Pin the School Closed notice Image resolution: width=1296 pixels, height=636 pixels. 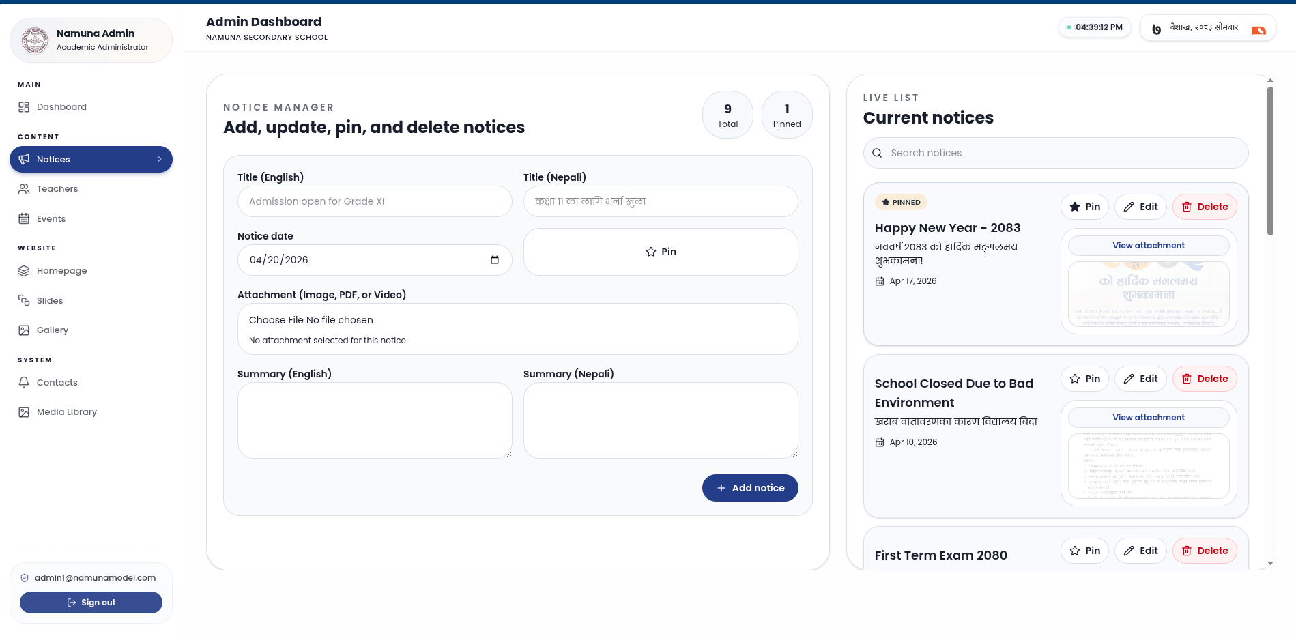1084,379
